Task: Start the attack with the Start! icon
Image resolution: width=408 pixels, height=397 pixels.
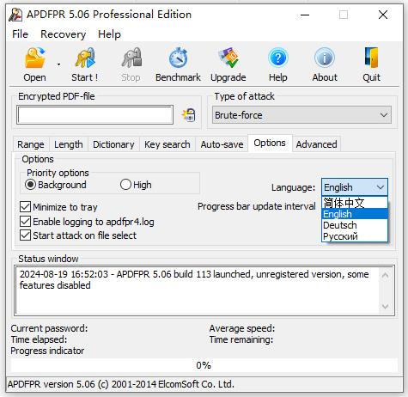Action: (x=85, y=58)
